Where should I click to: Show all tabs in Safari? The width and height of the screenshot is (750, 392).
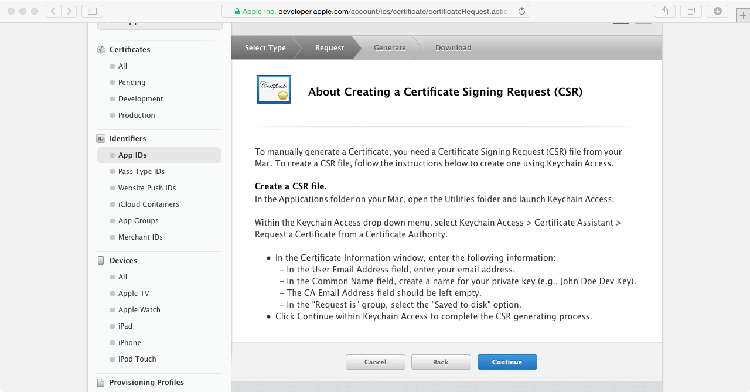(691, 11)
